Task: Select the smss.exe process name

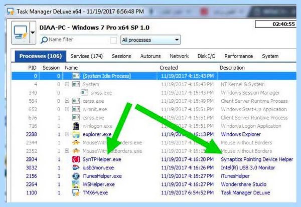Action: coord(101,93)
